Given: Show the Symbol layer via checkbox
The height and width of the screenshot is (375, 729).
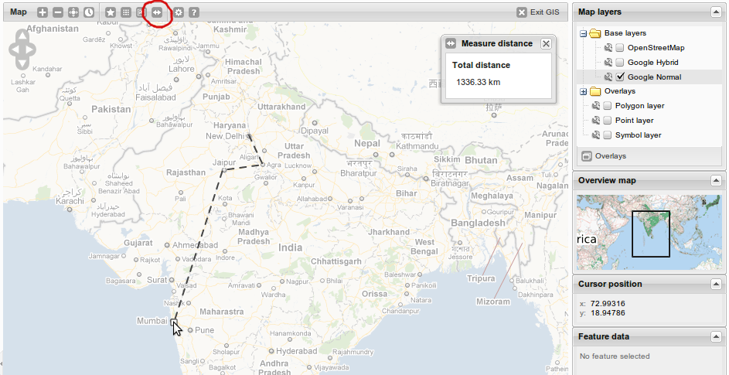Looking at the screenshot, I should pos(607,135).
